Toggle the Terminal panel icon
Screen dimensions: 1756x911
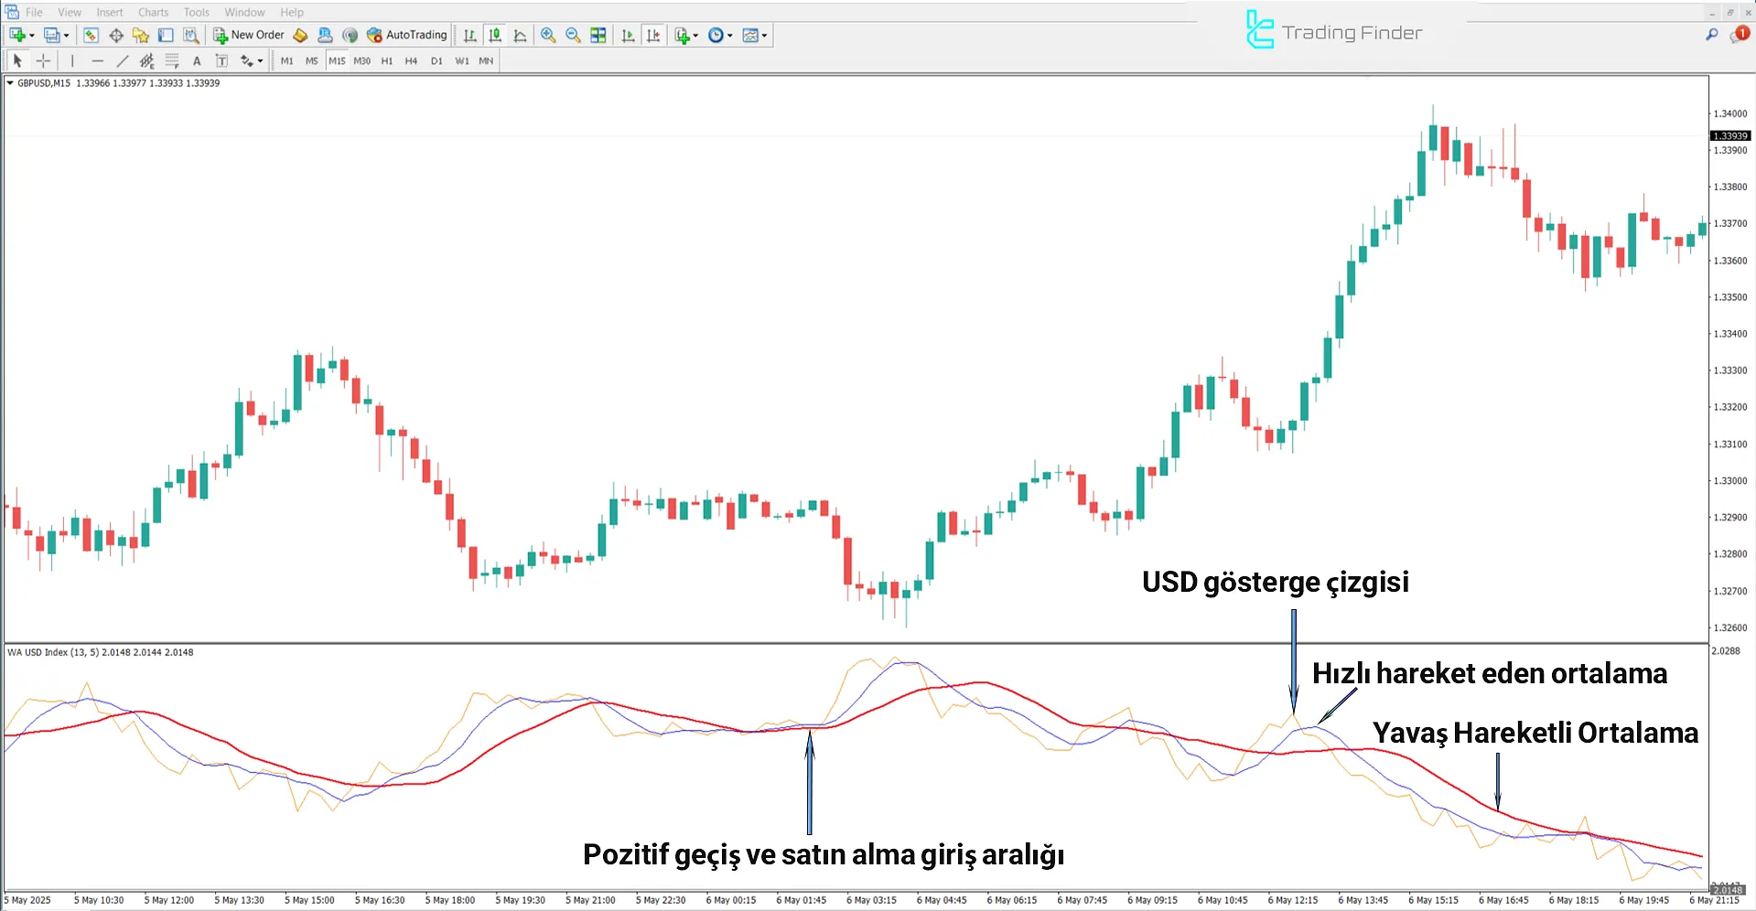(166, 35)
